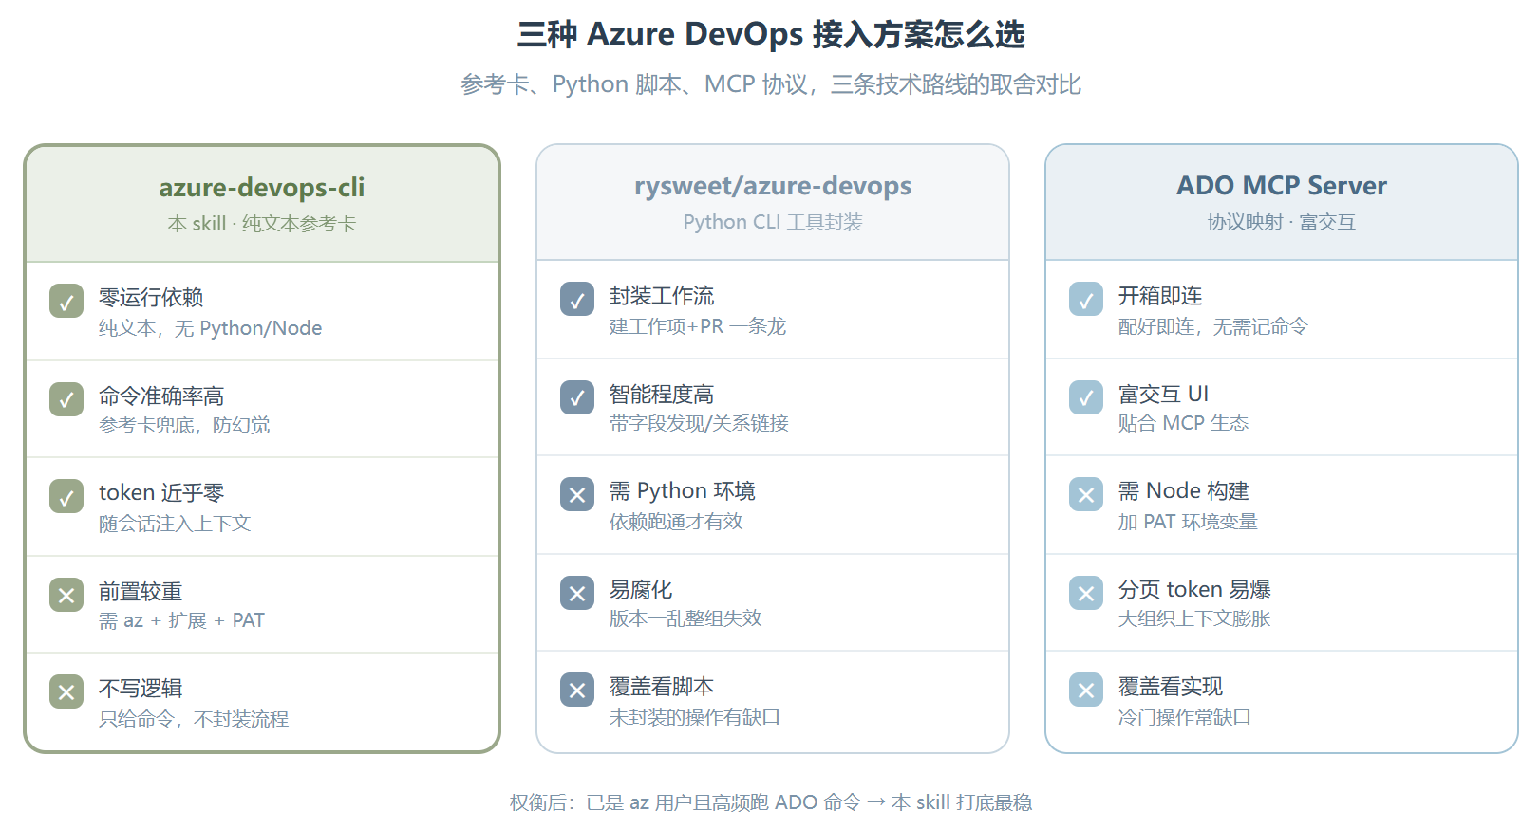This screenshot has width=1540, height=829.
Task: Select the rysweet/azure-devops card title
Action: pos(773,186)
